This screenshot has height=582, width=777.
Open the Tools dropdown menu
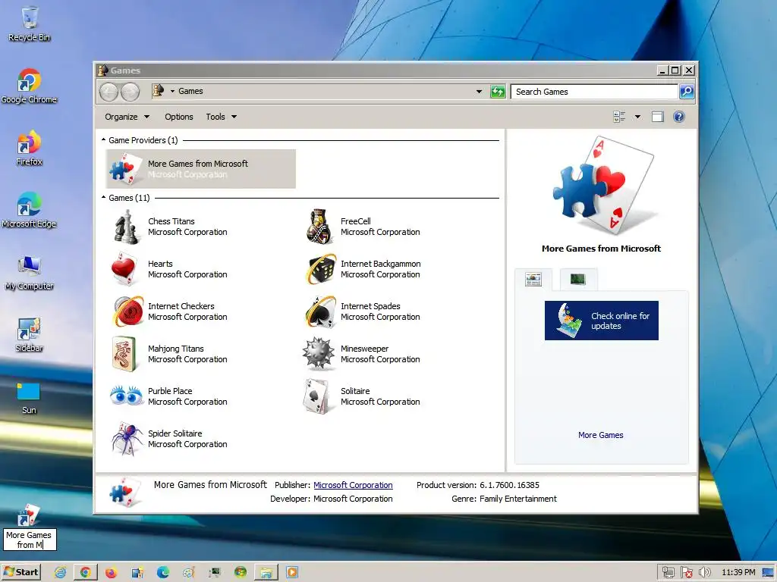[x=221, y=117]
